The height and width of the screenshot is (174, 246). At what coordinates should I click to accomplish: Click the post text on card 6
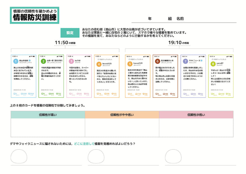[x=165, y=74]
